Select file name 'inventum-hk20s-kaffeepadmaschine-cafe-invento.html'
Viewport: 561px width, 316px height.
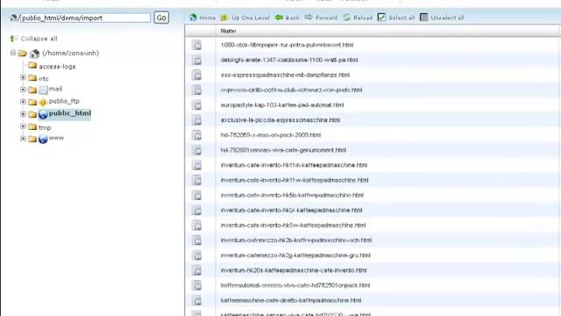294,270
